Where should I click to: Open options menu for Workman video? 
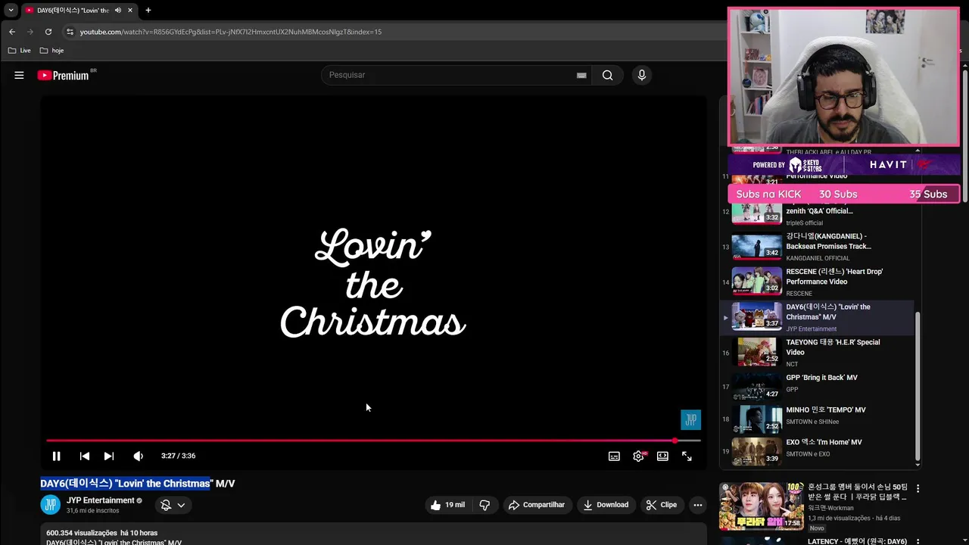pos(918,489)
